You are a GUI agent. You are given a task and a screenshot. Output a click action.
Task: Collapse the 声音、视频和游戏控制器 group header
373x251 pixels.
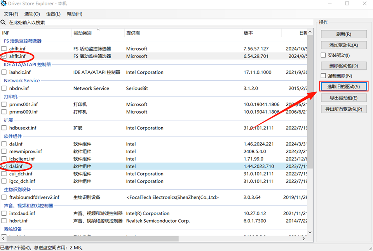tap(28, 206)
